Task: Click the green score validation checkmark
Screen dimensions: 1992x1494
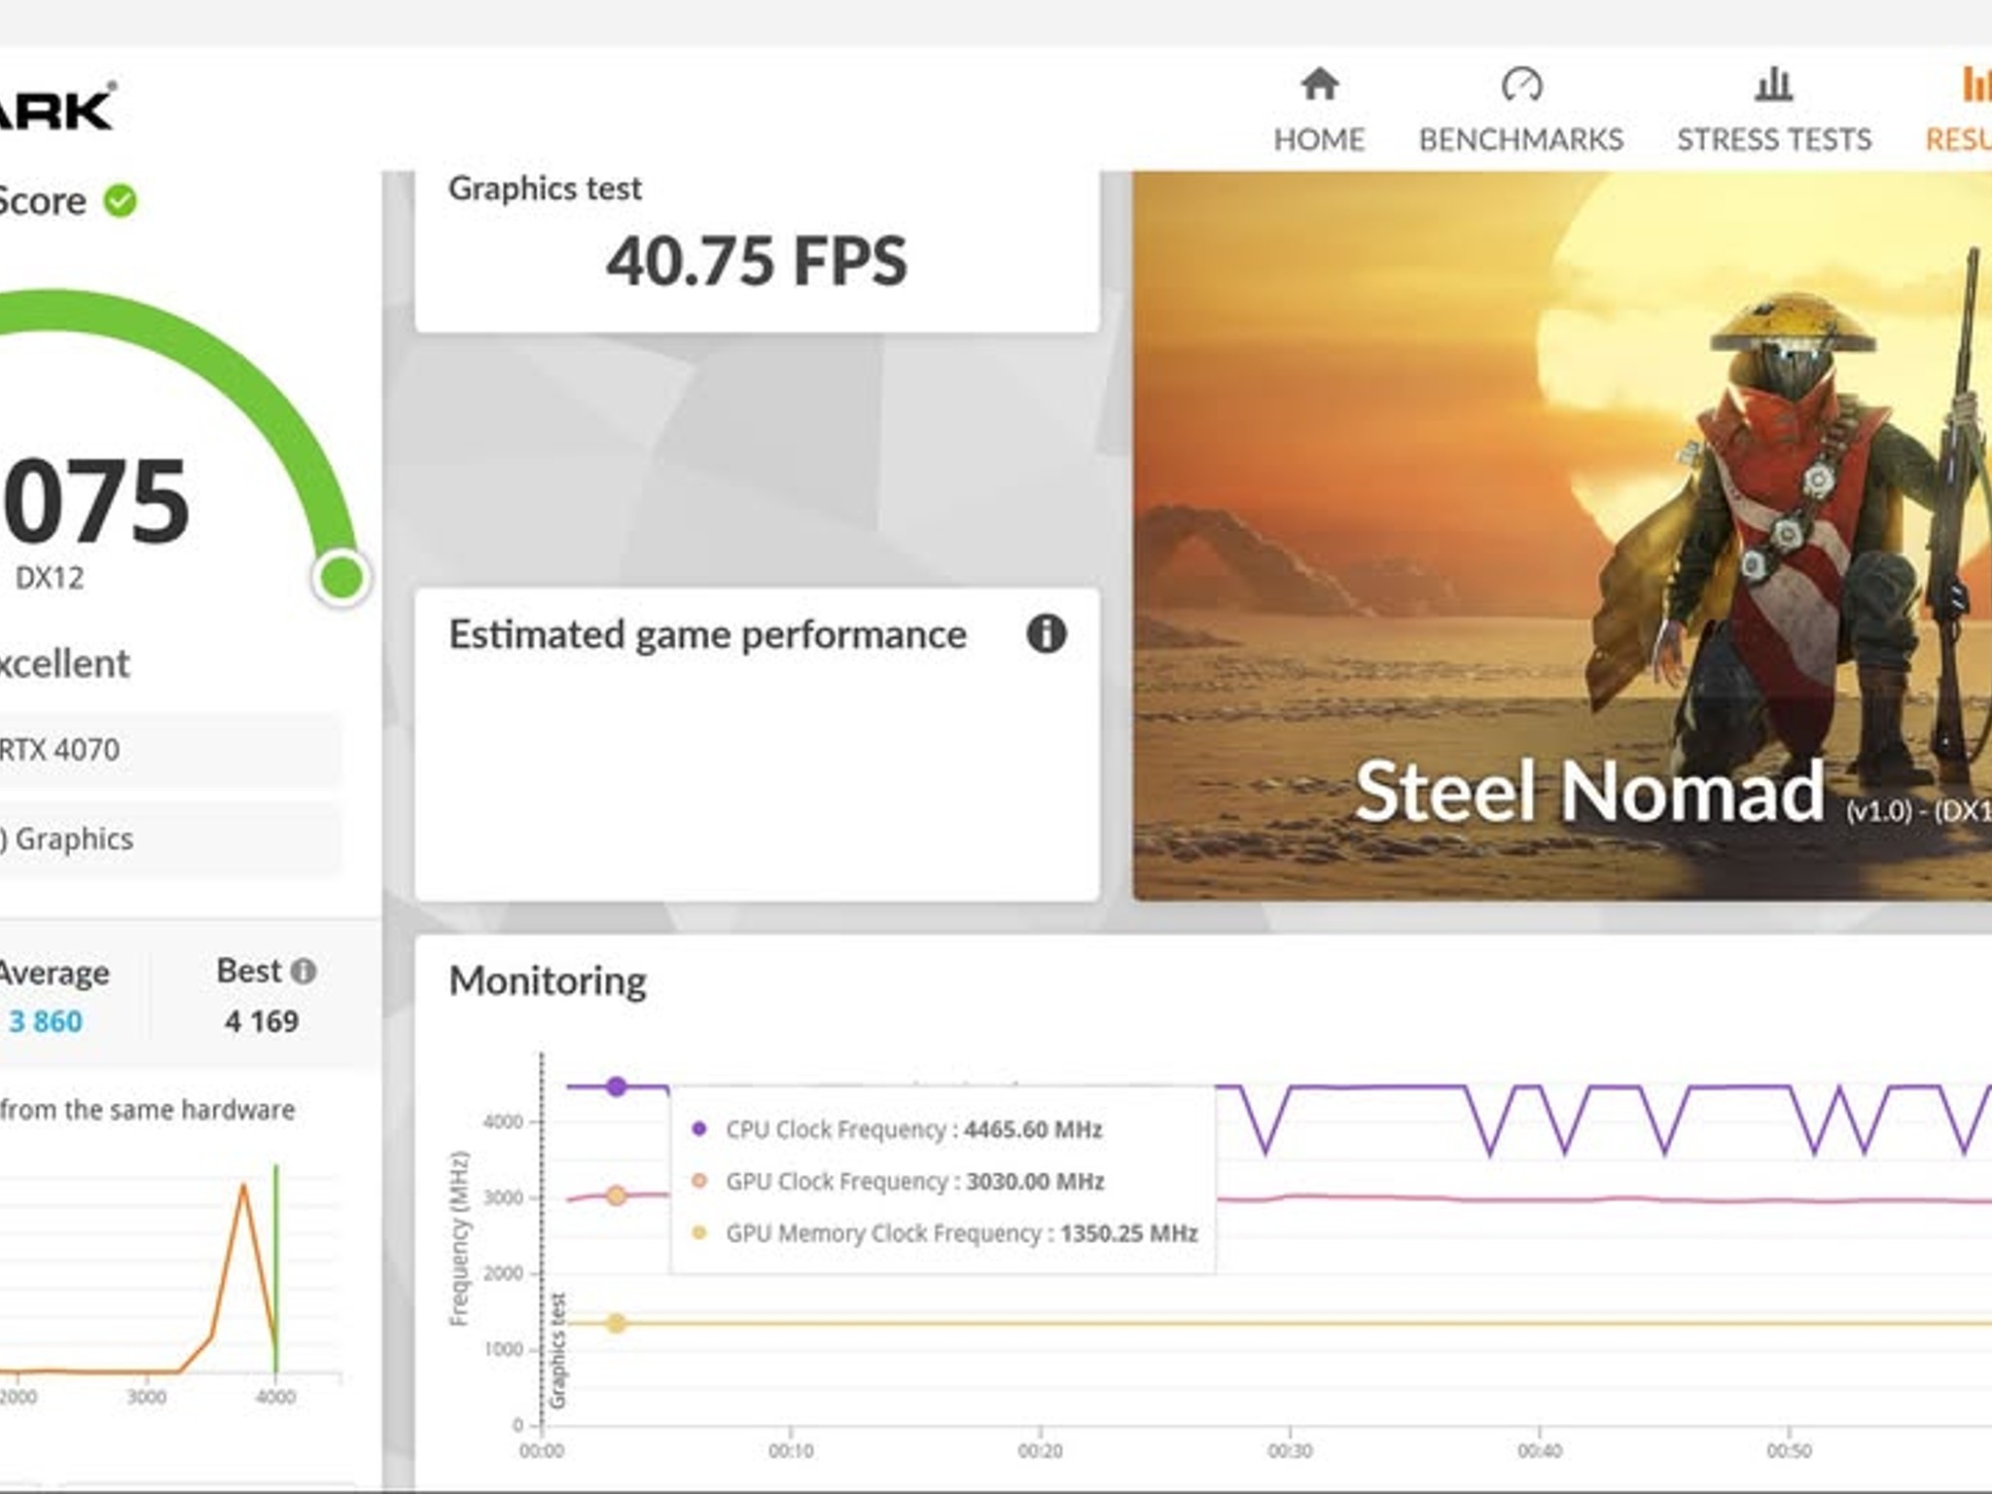Action: [121, 201]
